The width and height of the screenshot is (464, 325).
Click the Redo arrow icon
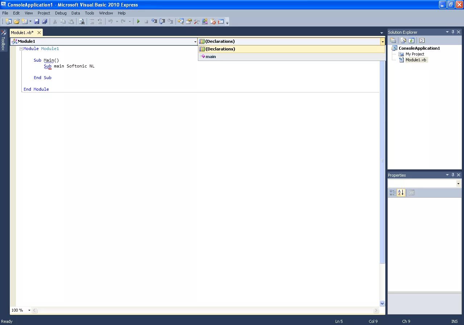(x=123, y=21)
